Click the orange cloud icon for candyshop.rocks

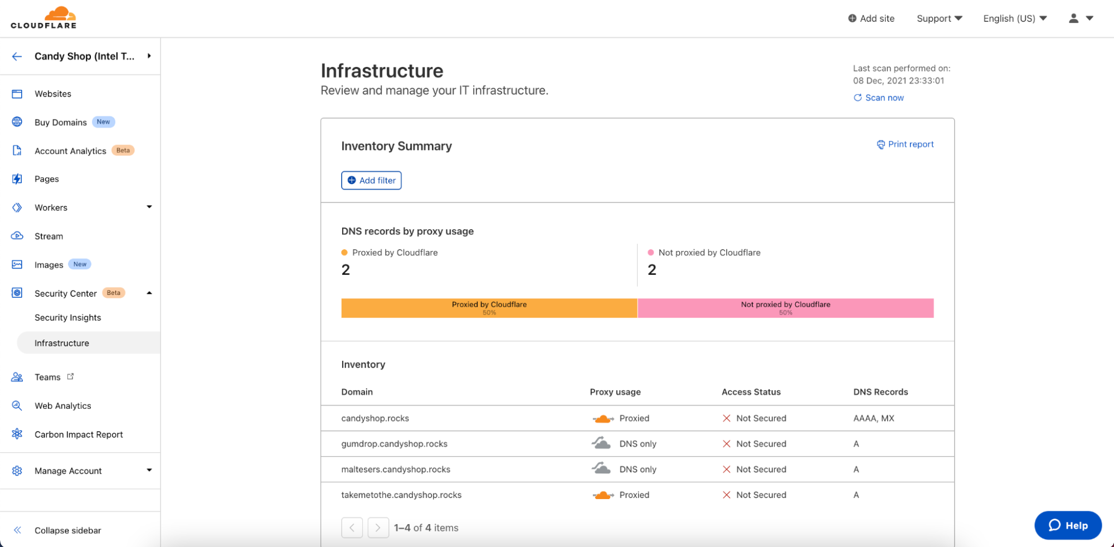click(603, 418)
